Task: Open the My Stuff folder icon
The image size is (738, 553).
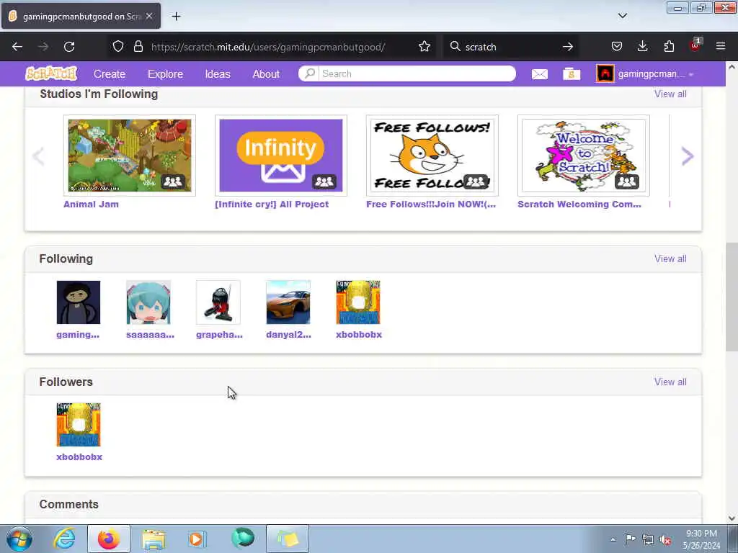Action: coord(572,74)
